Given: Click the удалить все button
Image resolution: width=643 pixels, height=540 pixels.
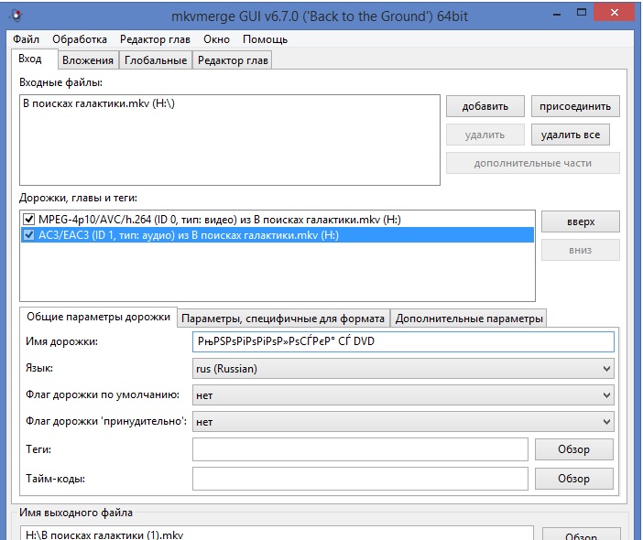Looking at the screenshot, I should 571,135.
